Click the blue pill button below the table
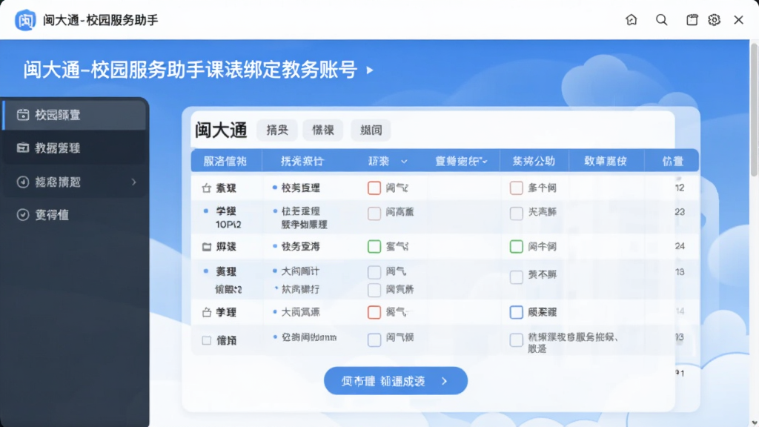The width and height of the screenshot is (759, 427). pyautogui.click(x=396, y=381)
